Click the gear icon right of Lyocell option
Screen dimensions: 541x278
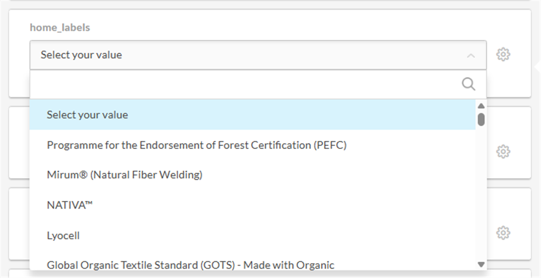(503, 233)
